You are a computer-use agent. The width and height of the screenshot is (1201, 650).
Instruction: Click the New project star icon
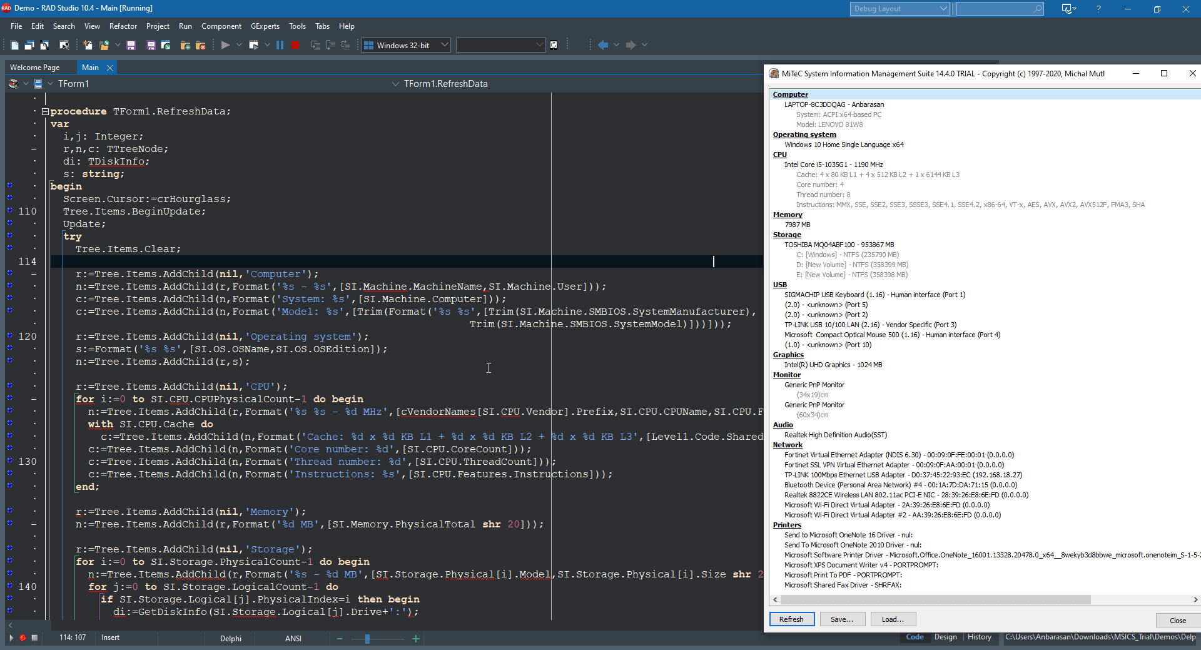click(88, 45)
